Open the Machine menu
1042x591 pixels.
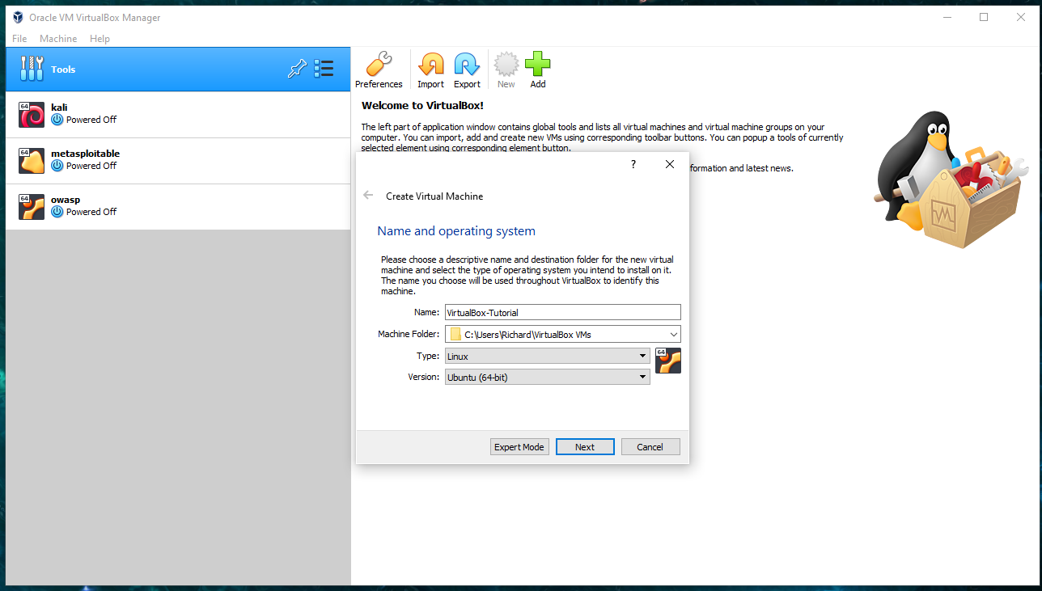[x=58, y=39]
